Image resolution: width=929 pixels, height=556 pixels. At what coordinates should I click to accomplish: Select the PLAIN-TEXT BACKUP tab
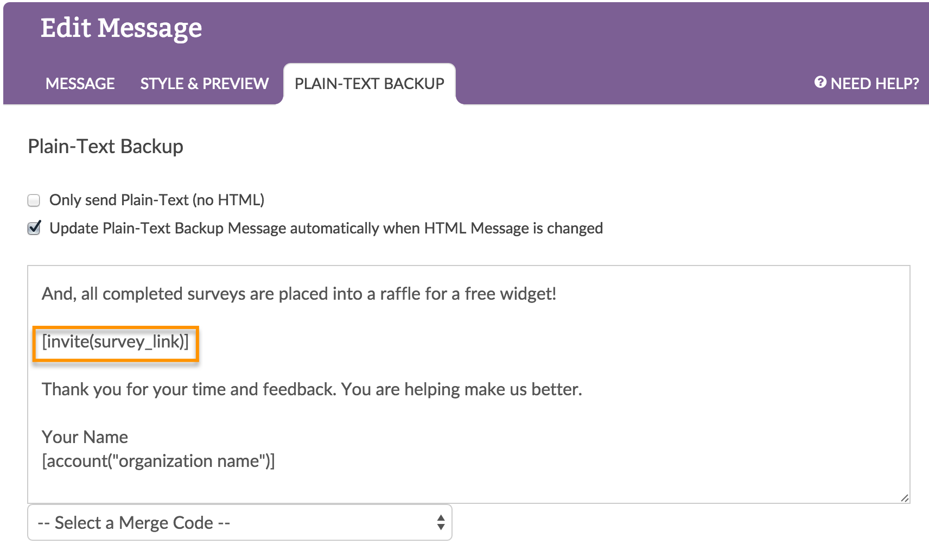(369, 84)
